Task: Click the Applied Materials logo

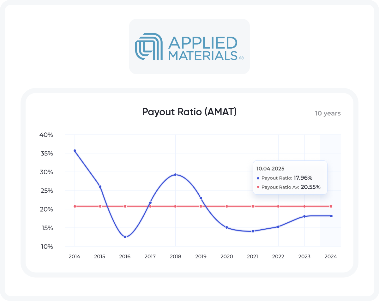Action: pos(189,46)
